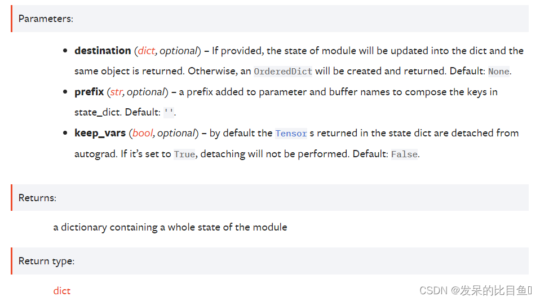540x301 pixels.
Task: Select the OrderedDict code literal
Action: point(283,71)
